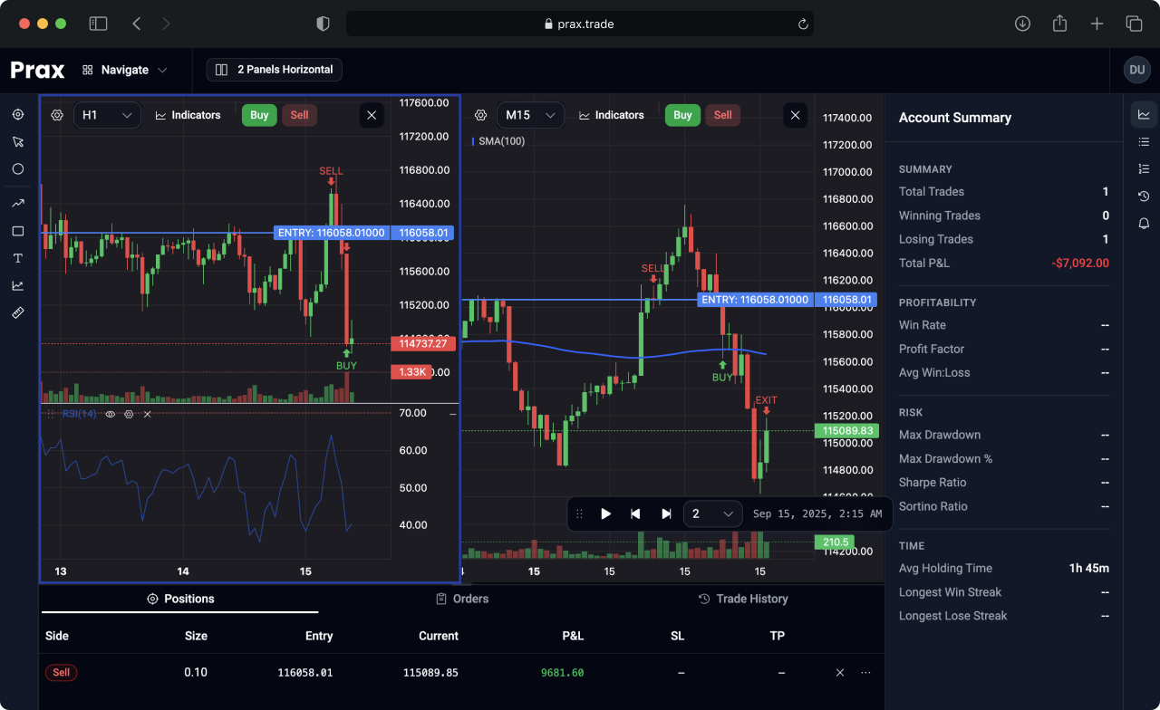This screenshot has width=1160, height=710.
Task: Switch to the Orders tab
Action: [x=462, y=599]
